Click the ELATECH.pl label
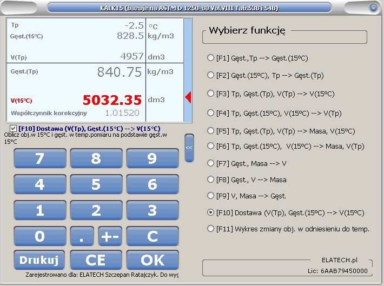Image resolution: width=384 pixels, height=286 pixels. tap(340, 260)
